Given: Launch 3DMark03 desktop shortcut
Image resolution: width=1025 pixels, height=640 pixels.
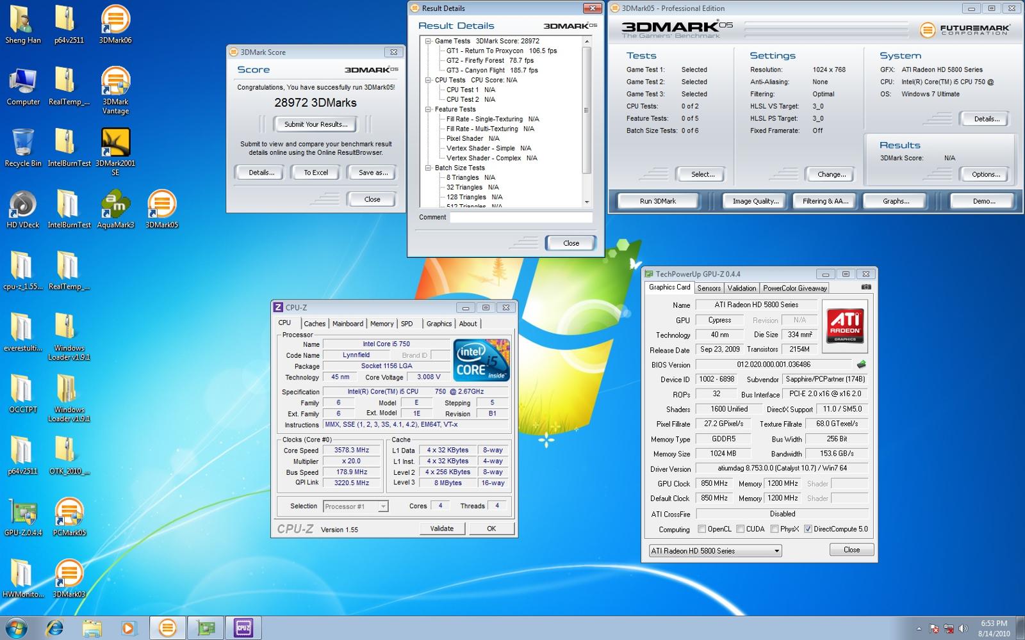Looking at the screenshot, I should [69, 578].
